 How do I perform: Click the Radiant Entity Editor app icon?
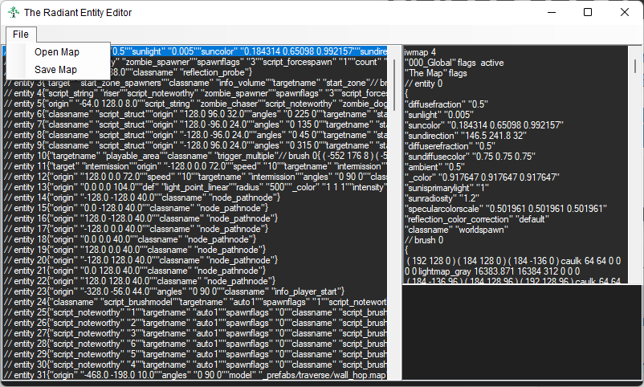pos(14,13)
